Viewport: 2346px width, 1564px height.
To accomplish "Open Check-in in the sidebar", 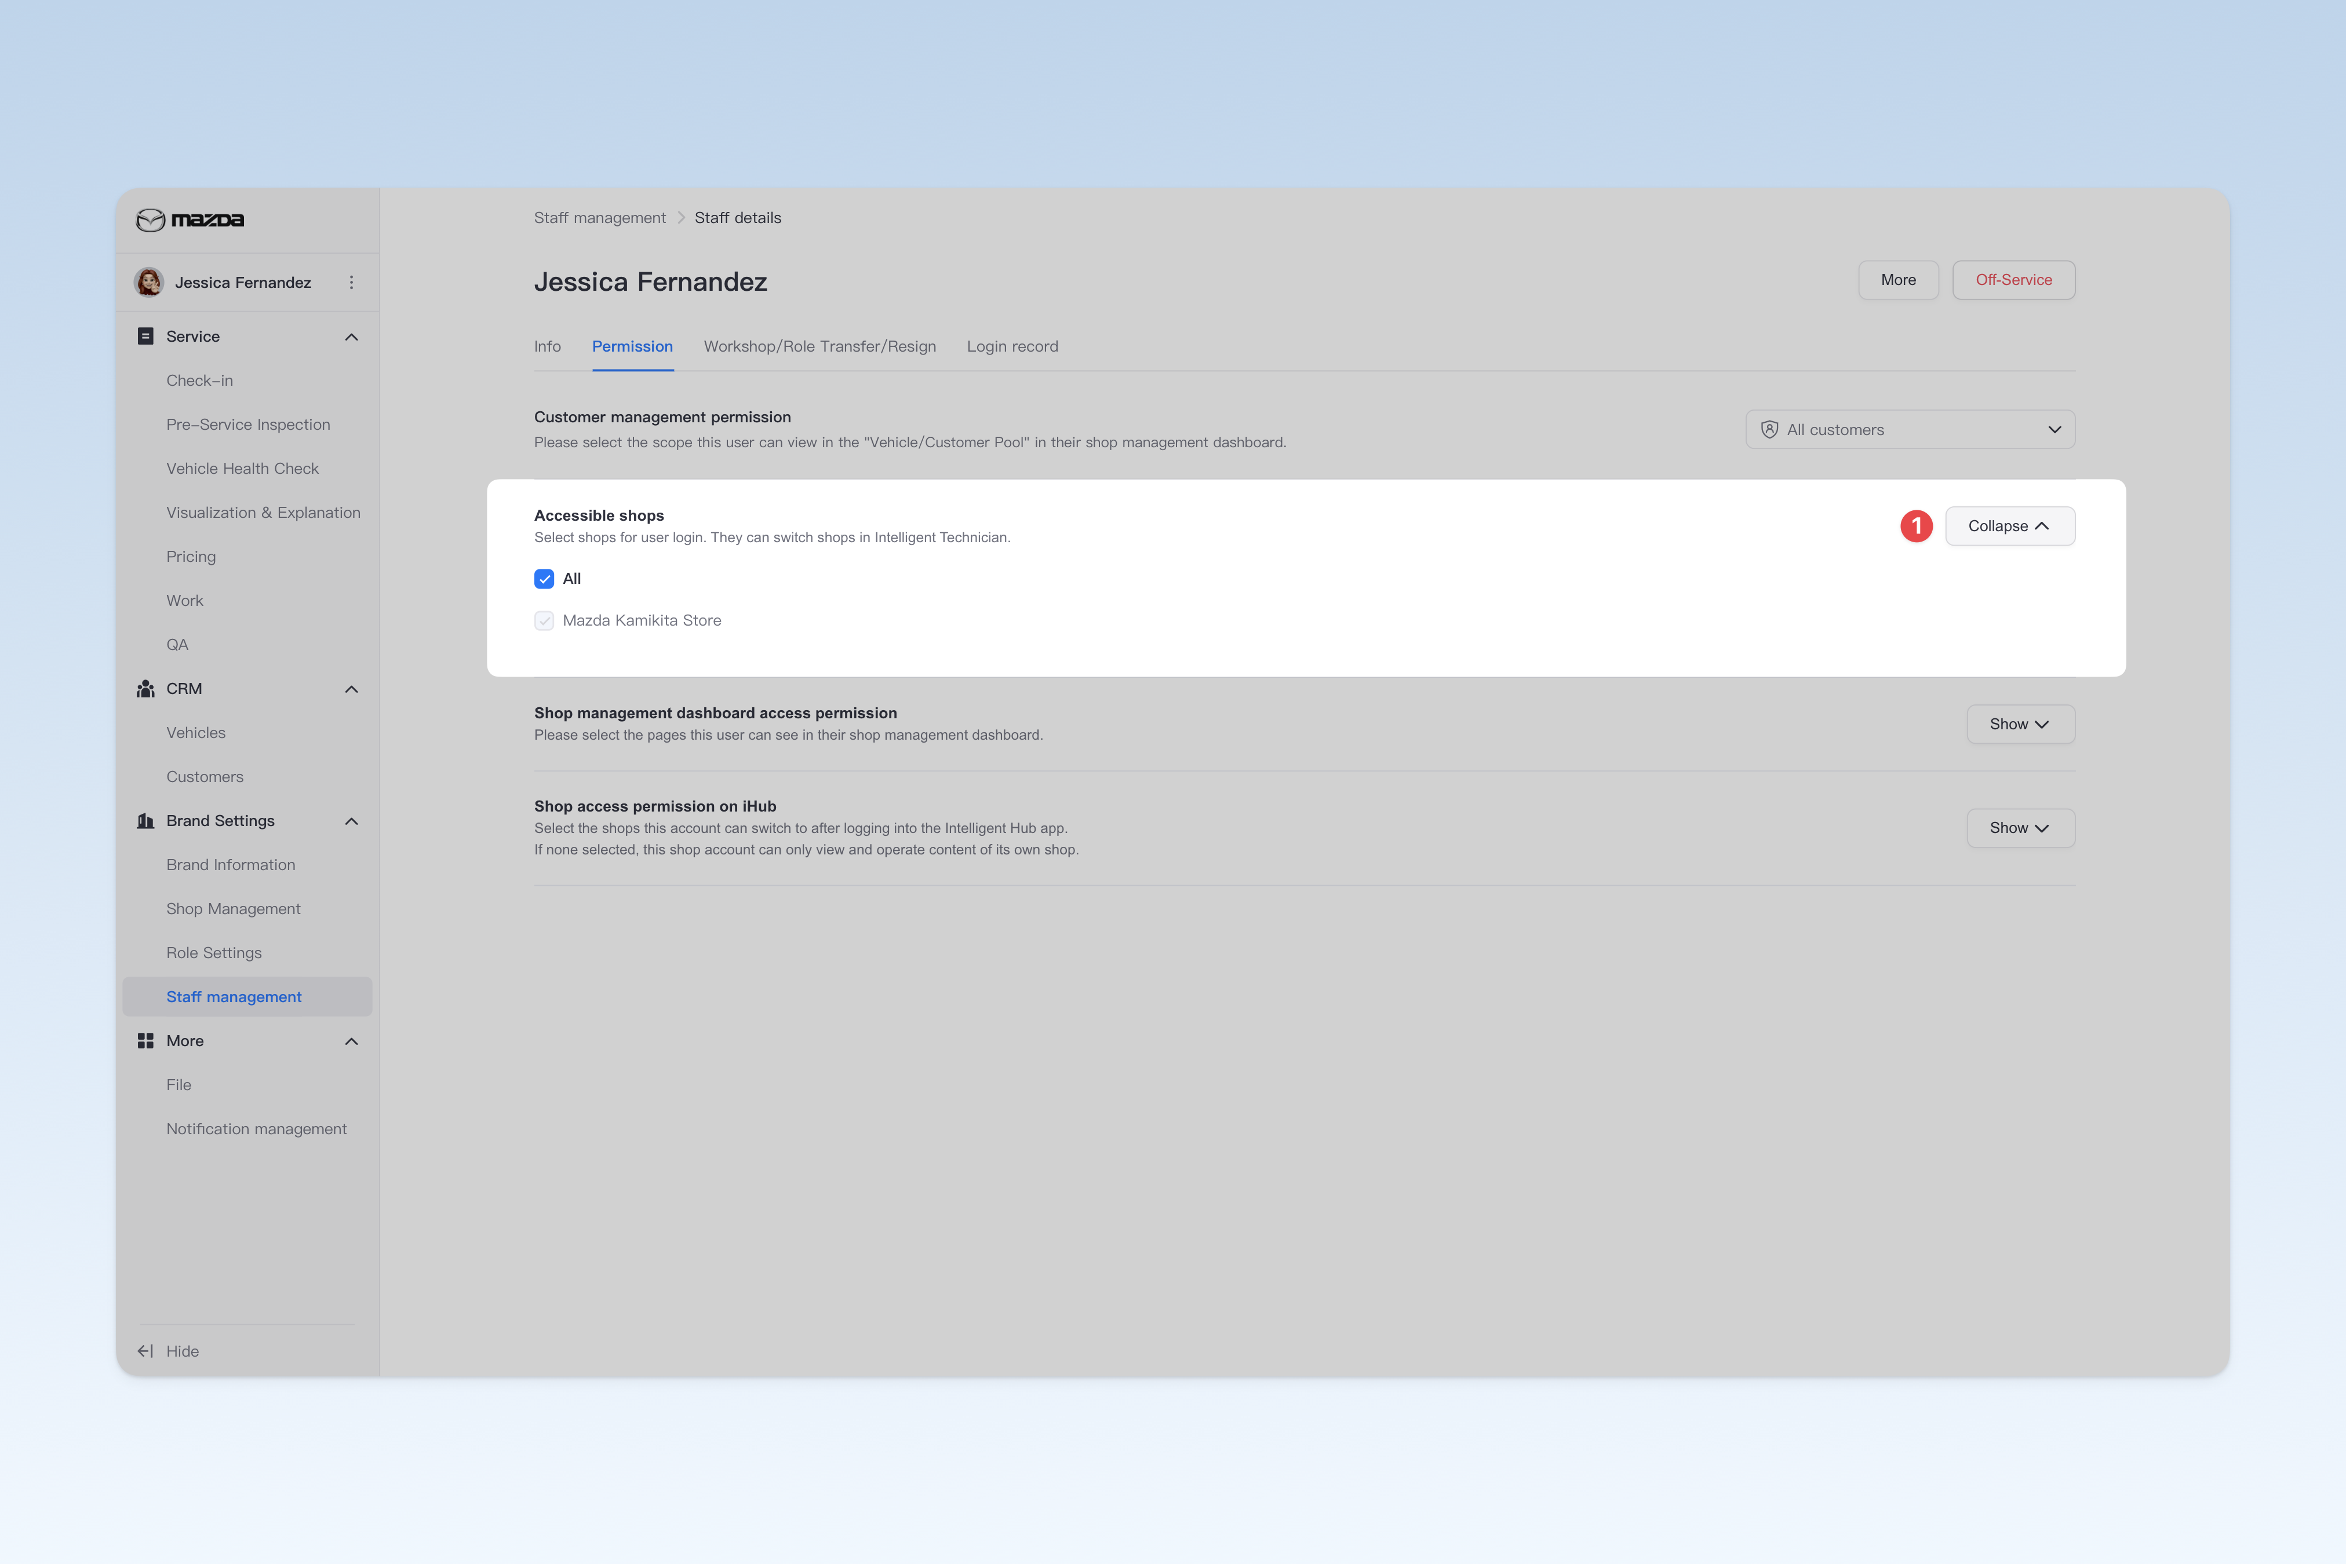I will point(199,380).
